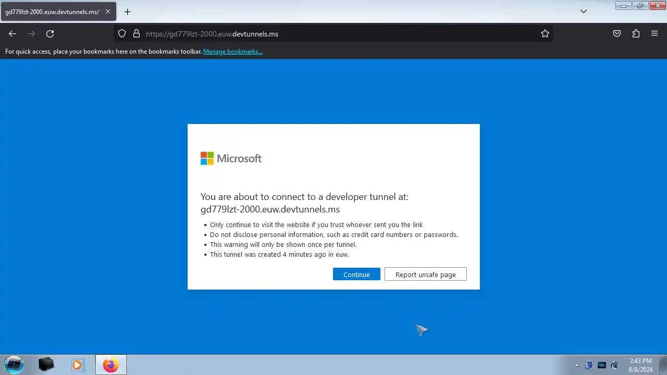This screenshot has height=375, width=667.
Task: Switch to Firefox in the taskbar
Action: [x=110, y=365]
